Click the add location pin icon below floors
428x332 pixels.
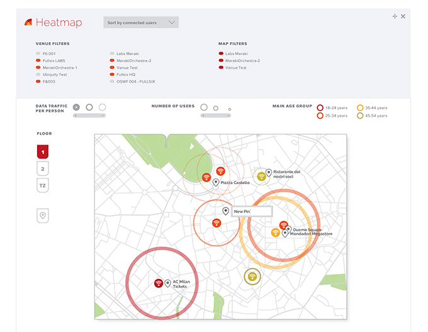coord(43,216)
